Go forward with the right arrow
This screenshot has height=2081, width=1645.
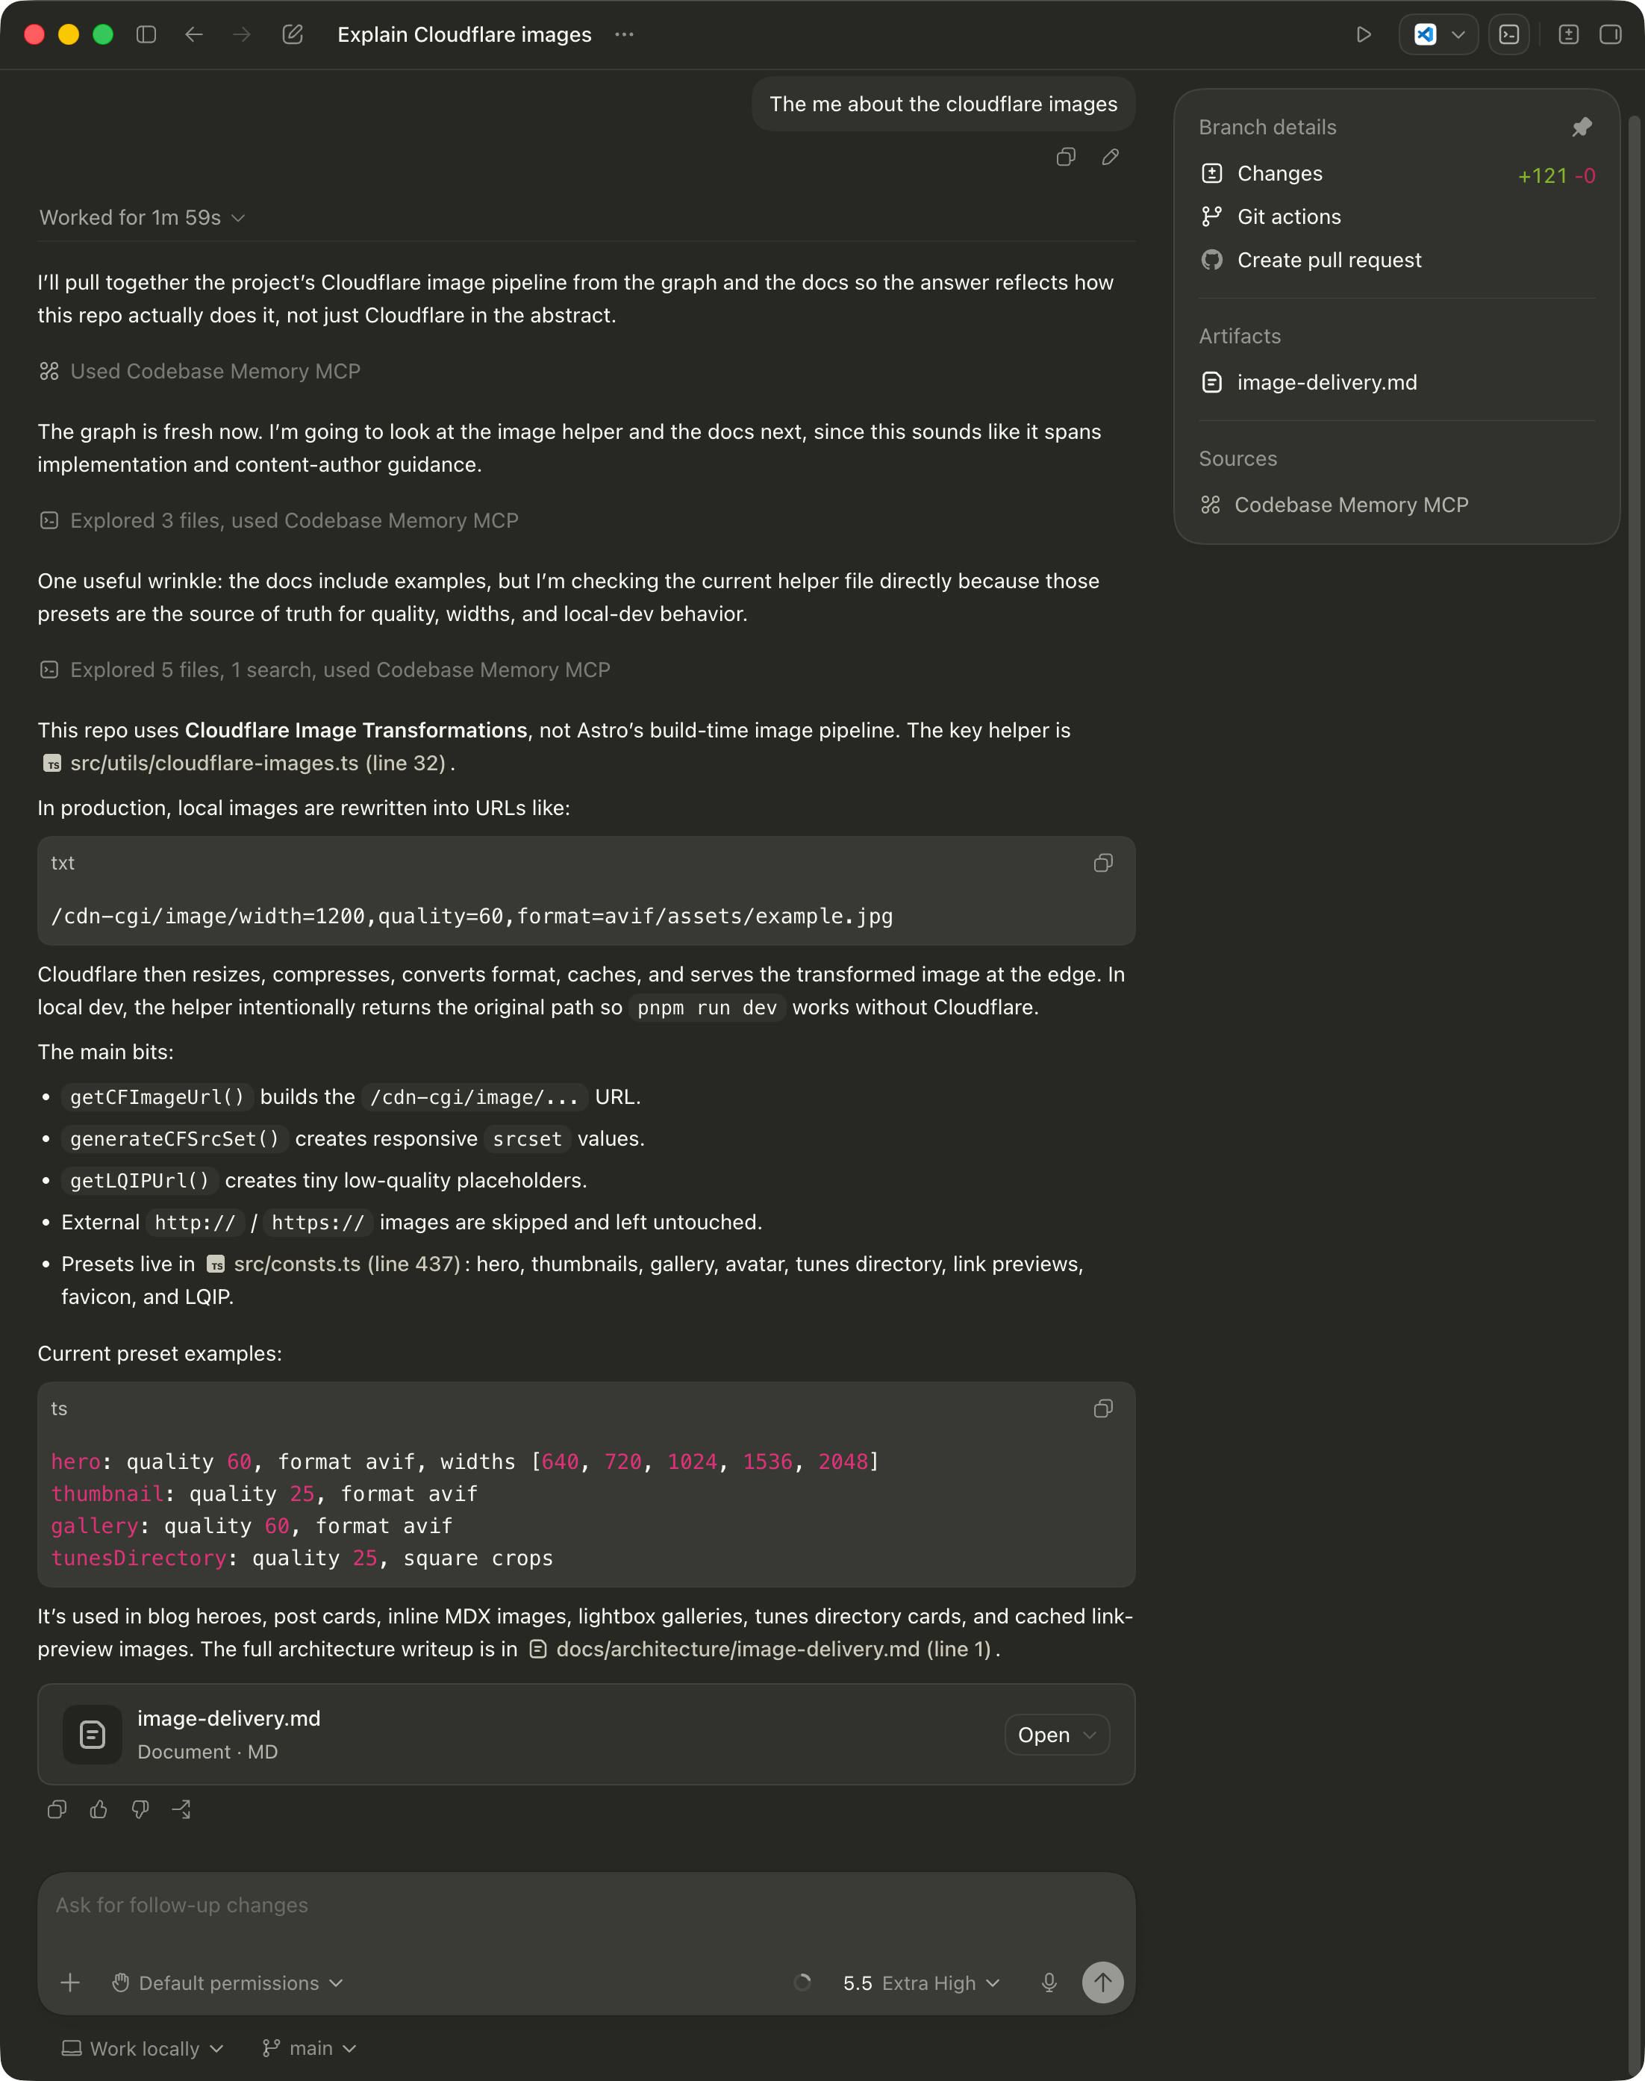242,34
